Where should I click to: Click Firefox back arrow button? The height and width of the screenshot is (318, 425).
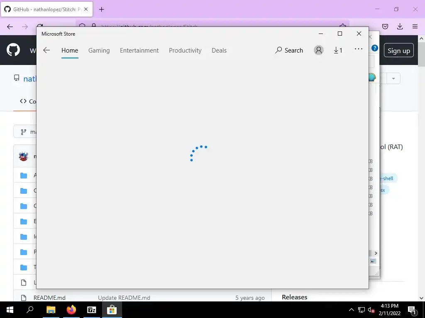pos(10,26)
